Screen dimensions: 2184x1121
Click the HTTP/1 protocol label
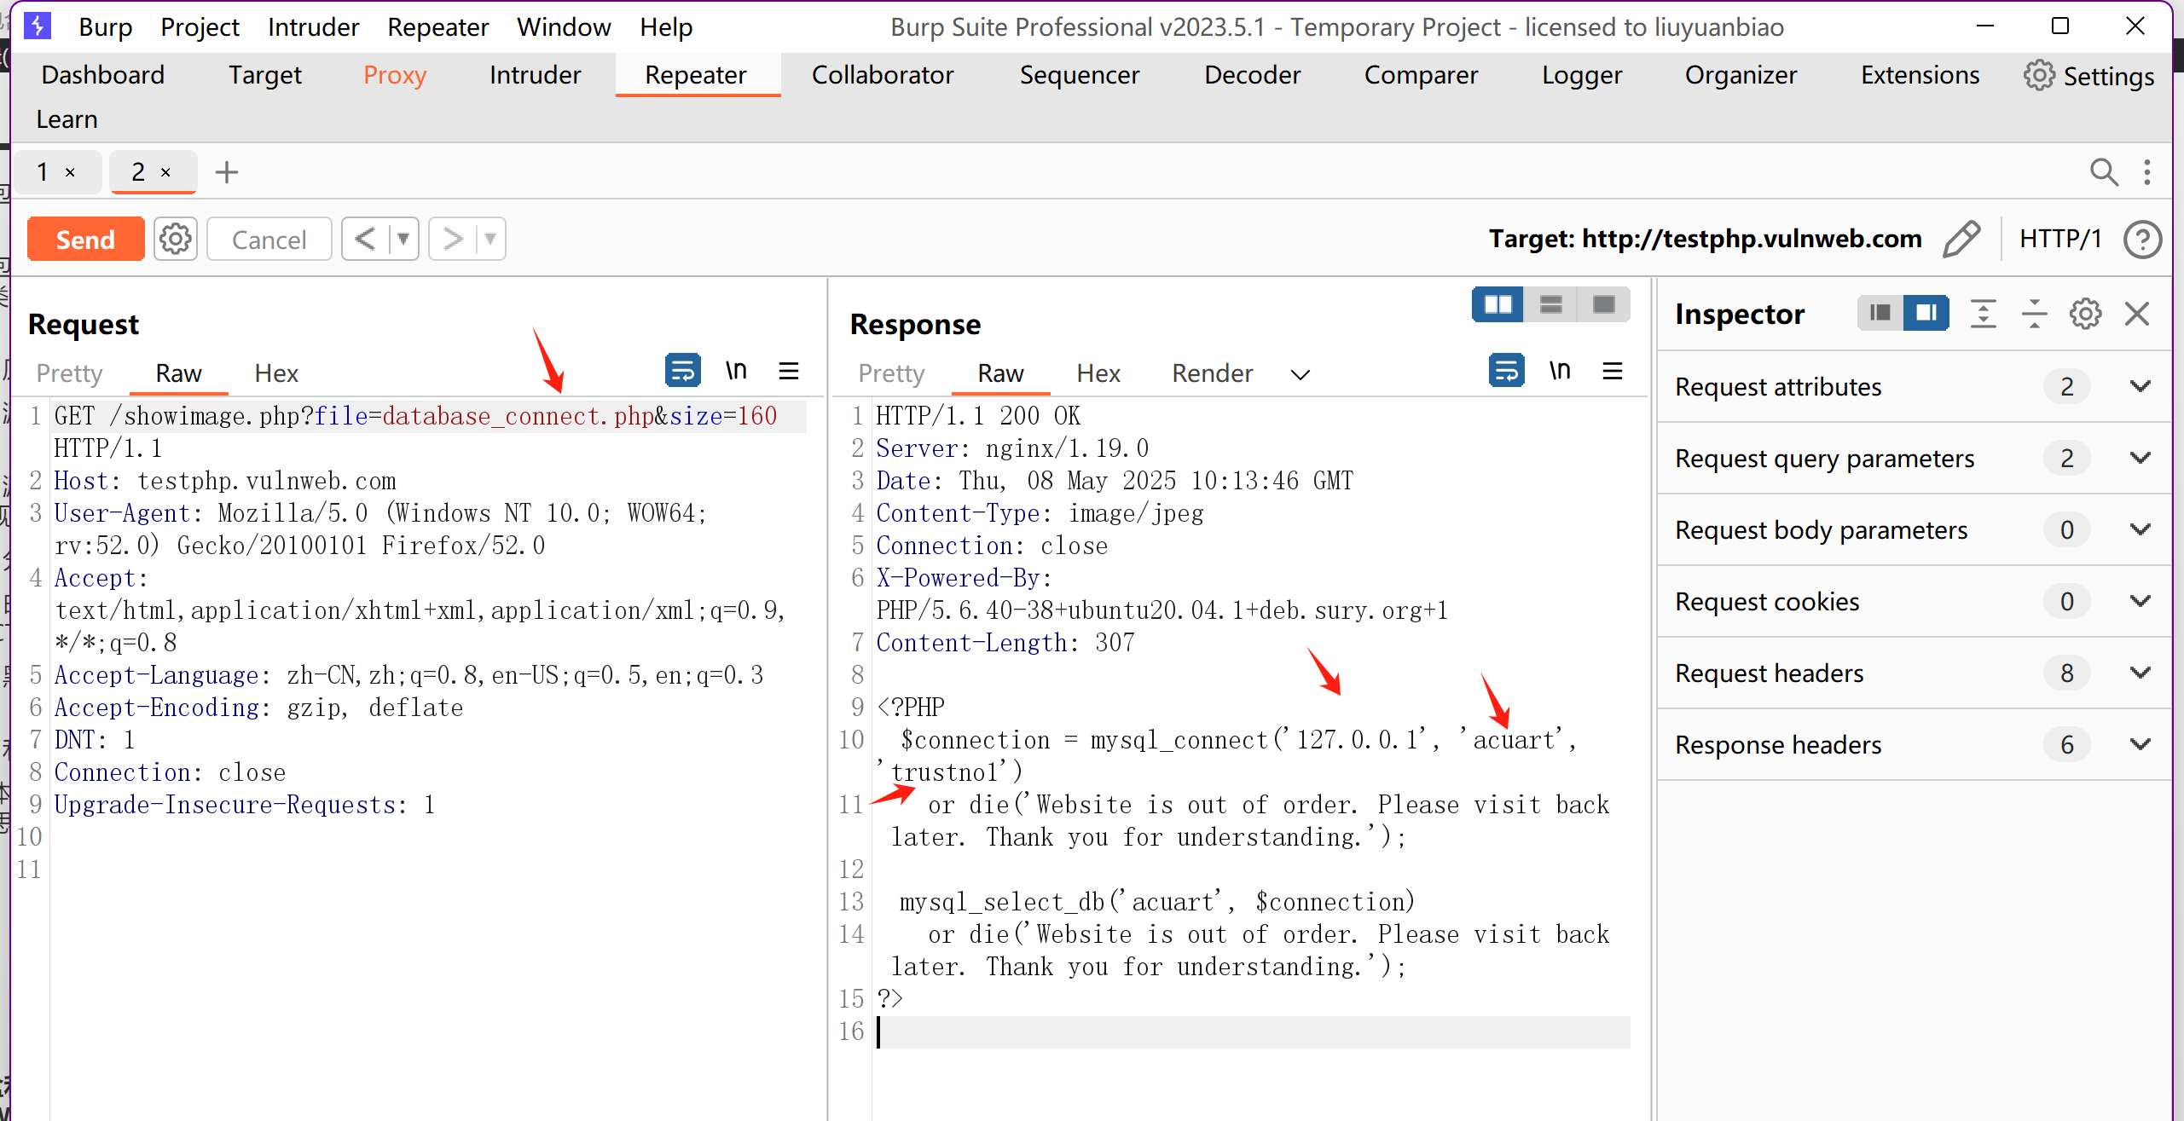click(x=2059, y=239)
